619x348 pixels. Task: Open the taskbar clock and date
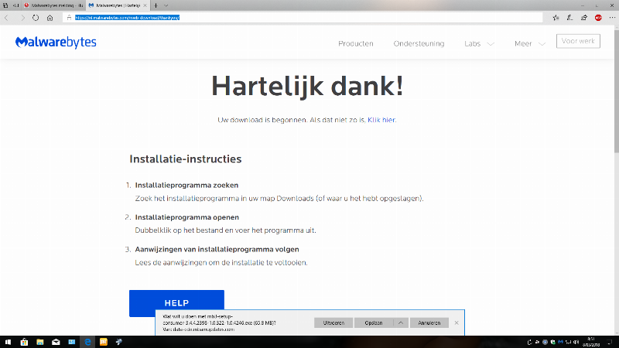pos(591,342)
